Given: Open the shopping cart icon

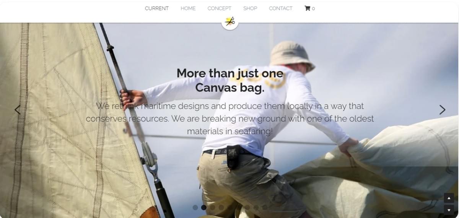Looking at the screenshot, I should click(307, 8).
